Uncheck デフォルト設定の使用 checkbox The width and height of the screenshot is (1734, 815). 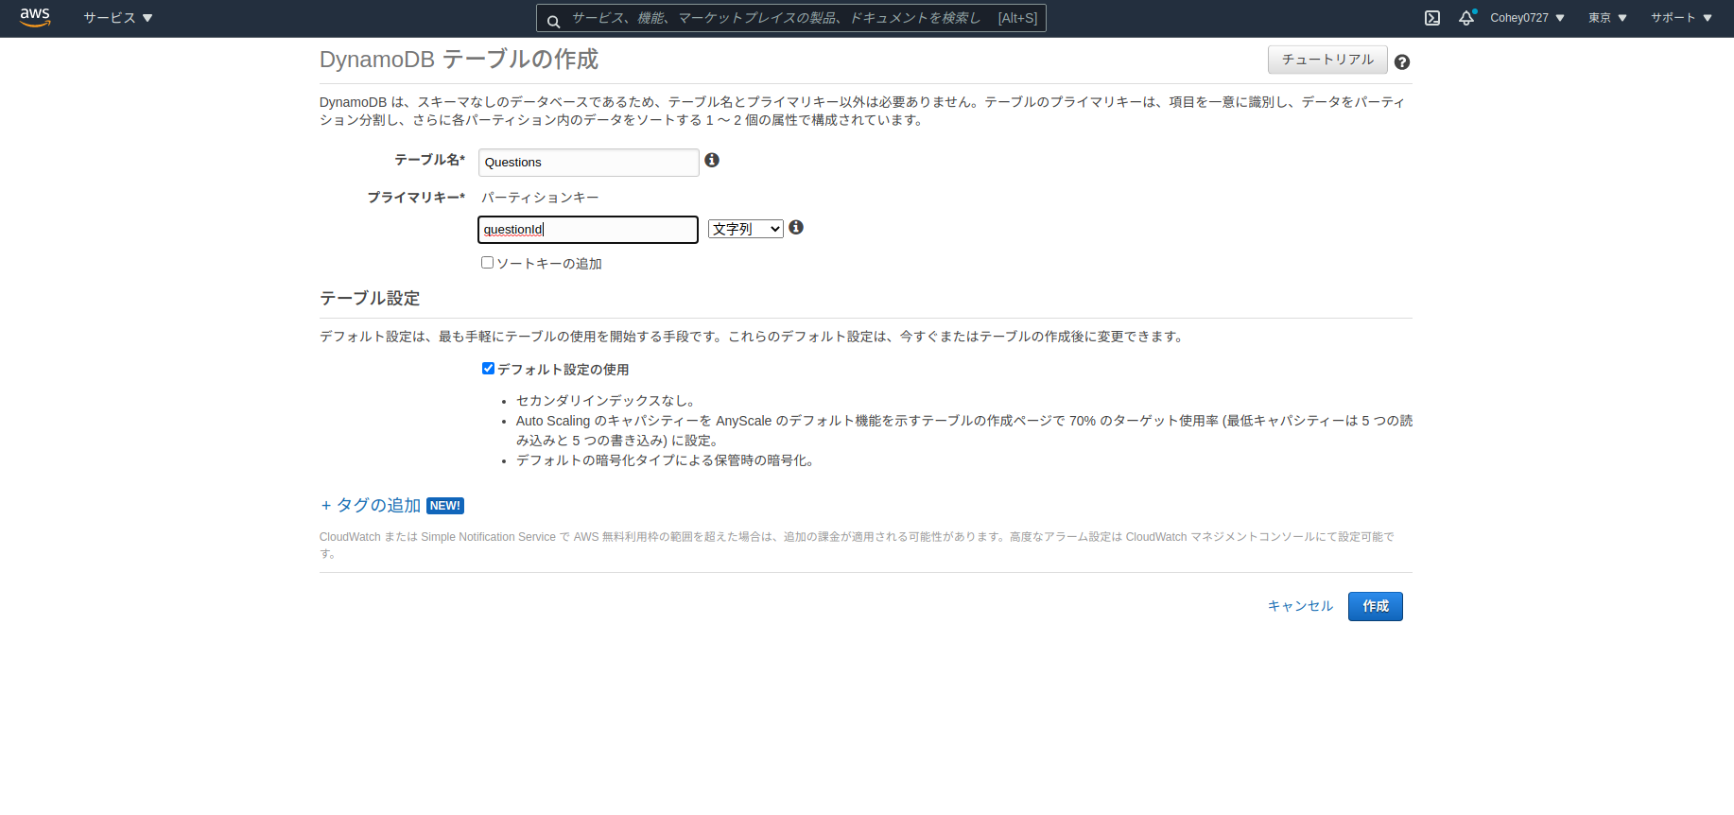pos(488,369)
